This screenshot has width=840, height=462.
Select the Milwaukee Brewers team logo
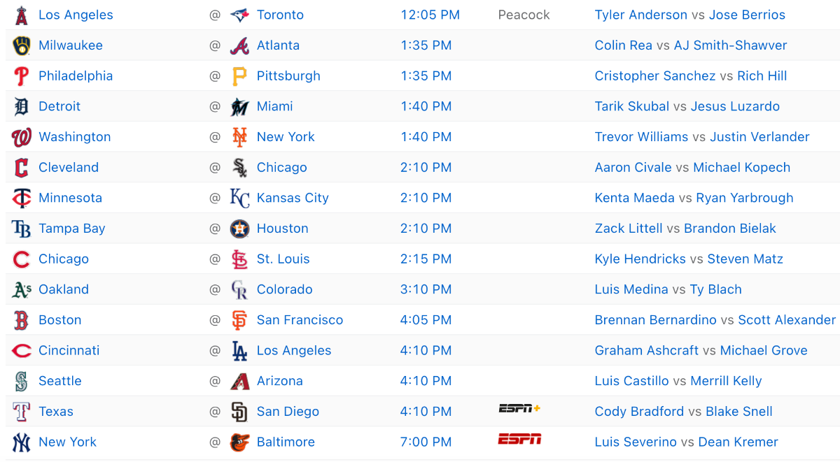click(x=22, y=45)
